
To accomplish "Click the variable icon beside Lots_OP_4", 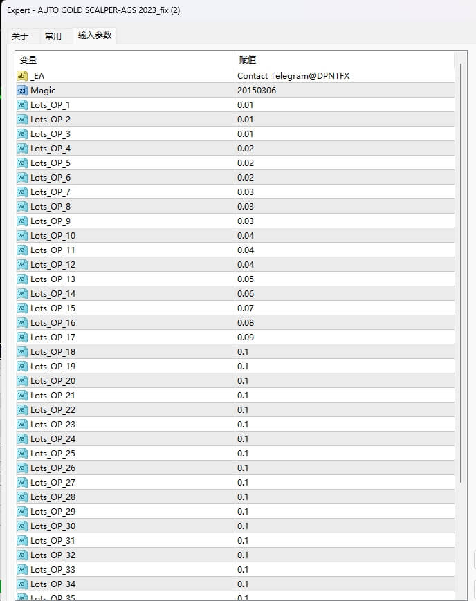I will tap(22, 149).
